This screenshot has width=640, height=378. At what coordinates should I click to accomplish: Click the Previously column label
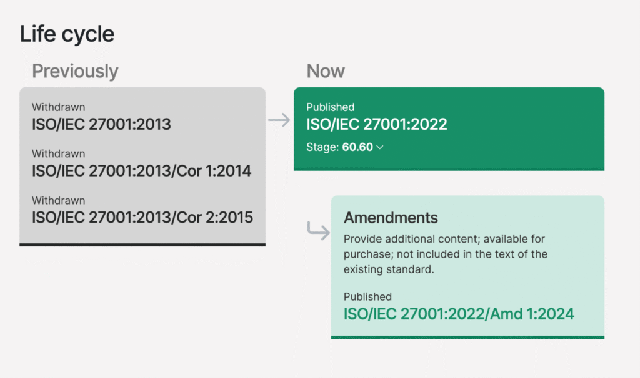coord(75,72)
